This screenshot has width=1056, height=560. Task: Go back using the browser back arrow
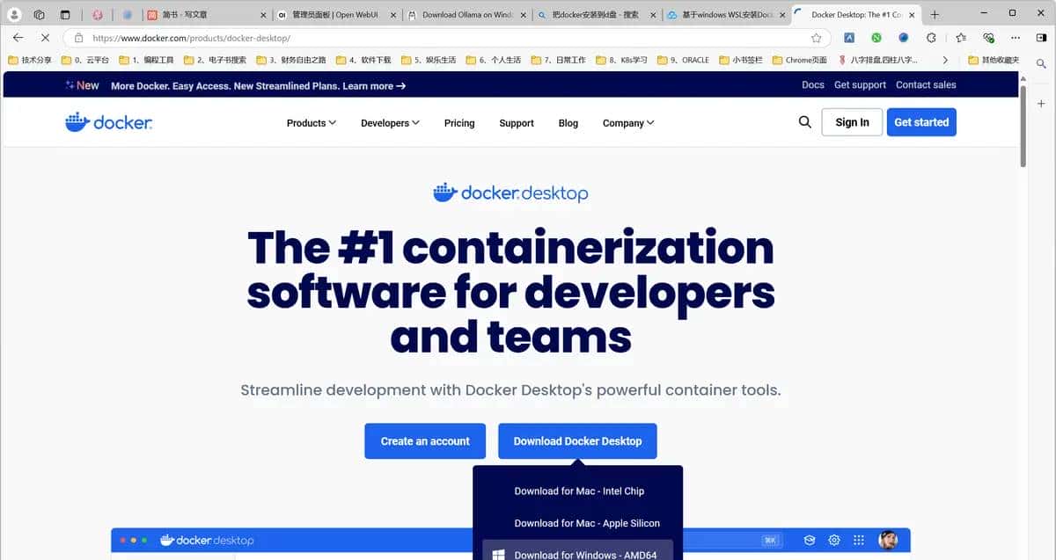coord(18,38)
